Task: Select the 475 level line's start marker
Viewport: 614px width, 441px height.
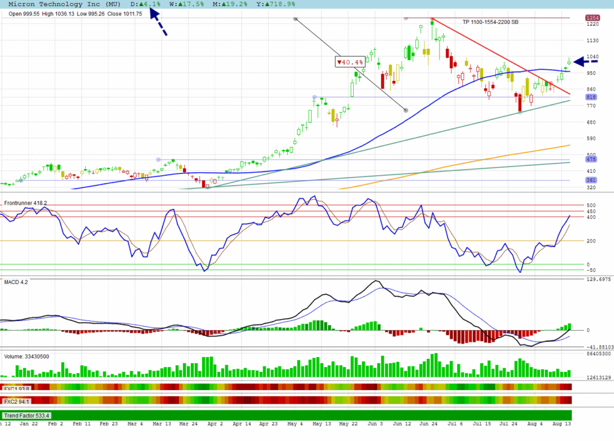Action: coord(158,160)
